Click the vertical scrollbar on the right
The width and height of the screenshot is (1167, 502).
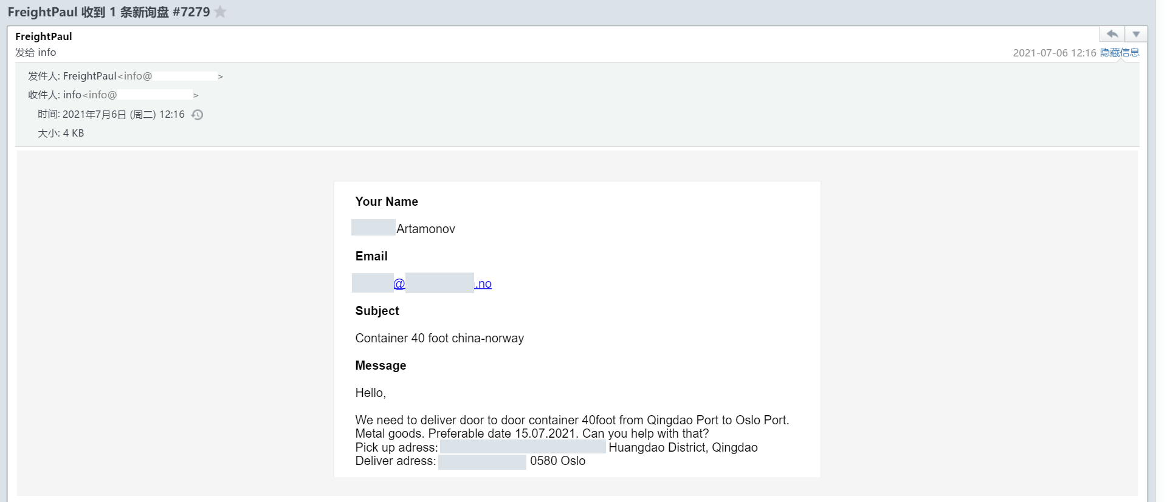click(x=1160, y=243)
